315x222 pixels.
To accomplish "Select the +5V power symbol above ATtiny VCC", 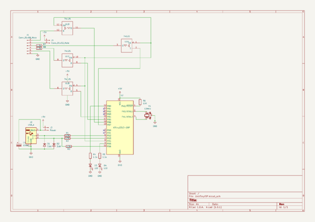I will pos(120,92).
